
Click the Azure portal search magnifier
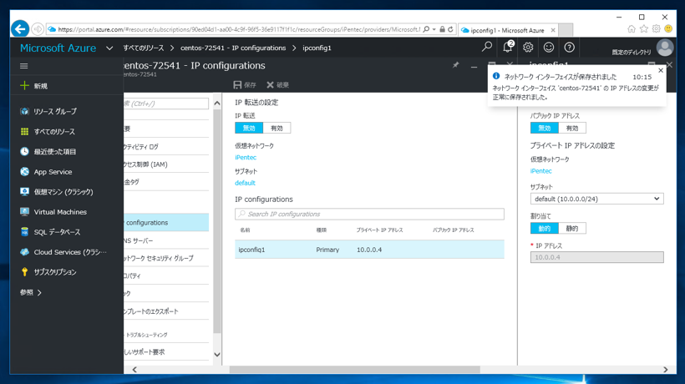(487, 47)
